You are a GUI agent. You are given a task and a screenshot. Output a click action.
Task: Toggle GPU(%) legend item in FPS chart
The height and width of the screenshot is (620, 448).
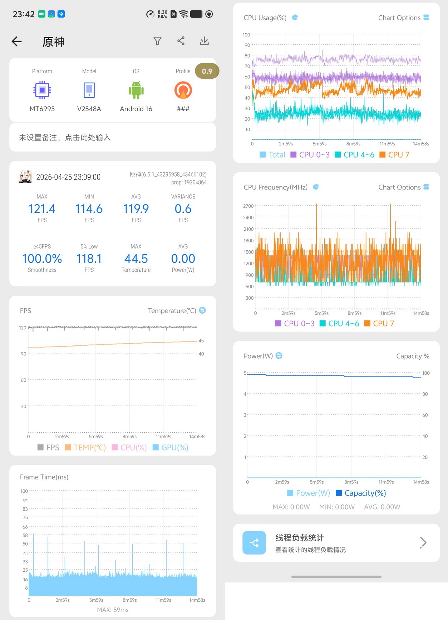(171, 447)
